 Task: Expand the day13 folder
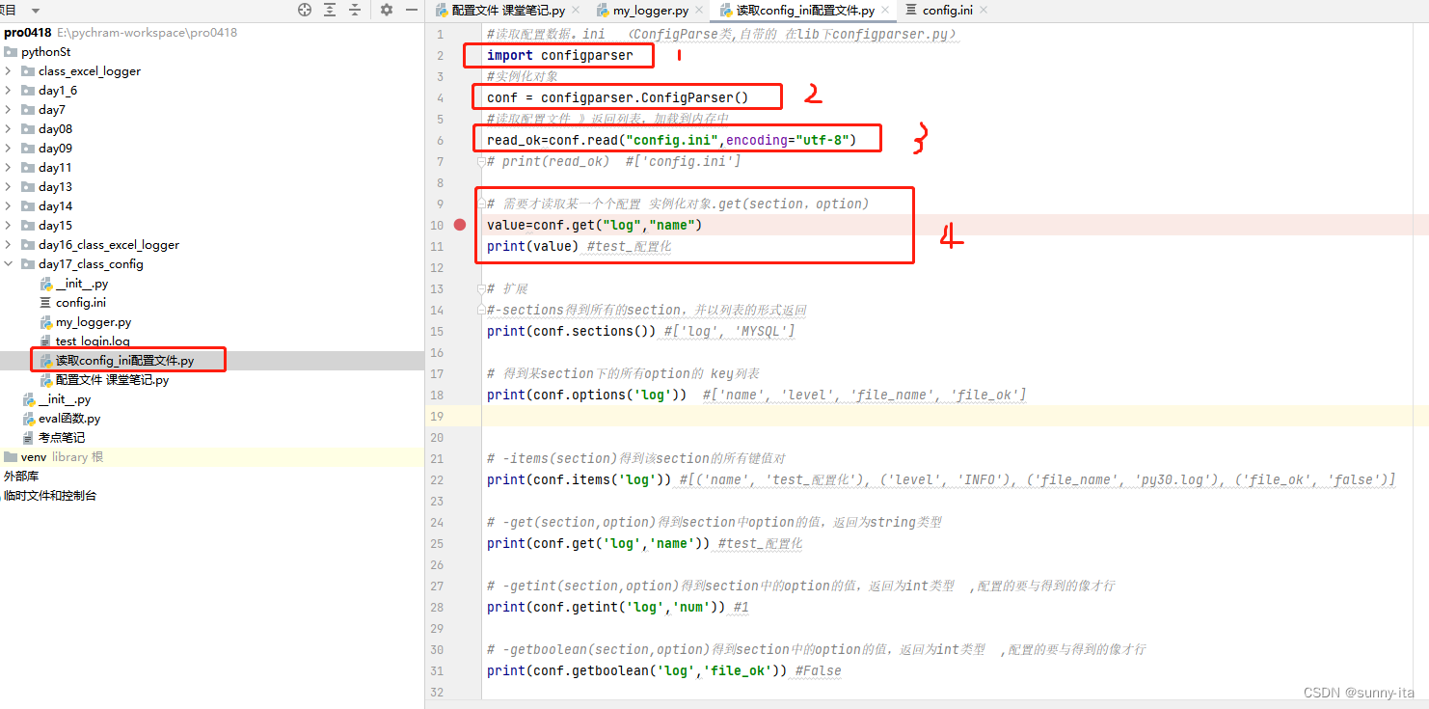pyautogui.click(x=9, y=187)
